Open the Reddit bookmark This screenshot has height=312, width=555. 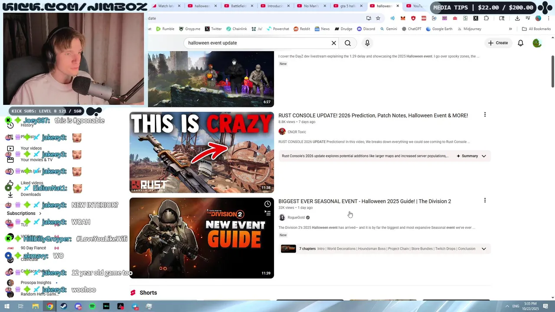tap(302, 29)
